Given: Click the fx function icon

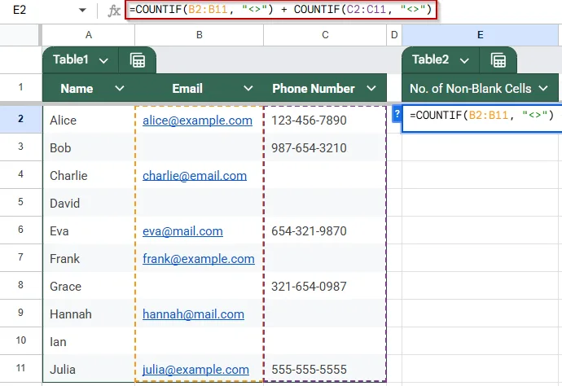Looking at the screenshot, I should coord(114,11).
